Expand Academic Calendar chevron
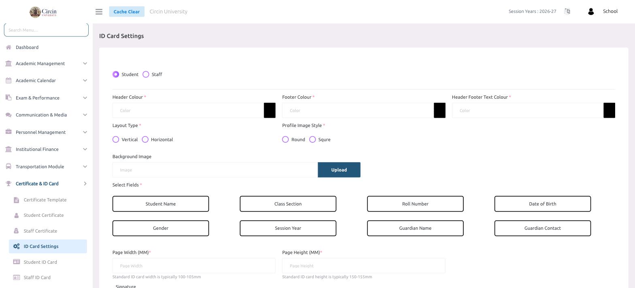This screenshot has width=635, height=288. tap(85, 80)
